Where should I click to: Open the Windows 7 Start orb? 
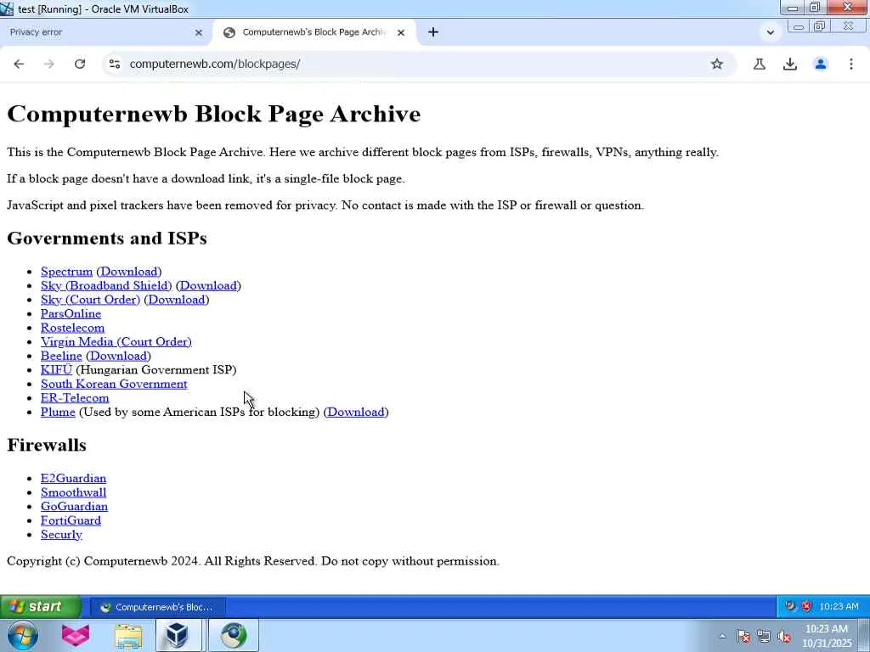pos(22,635)
